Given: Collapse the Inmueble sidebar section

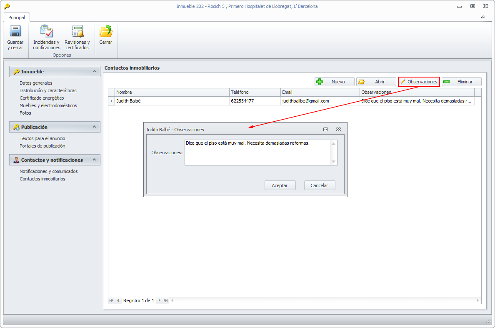Looking at the screenshot, I should (94, 72).
